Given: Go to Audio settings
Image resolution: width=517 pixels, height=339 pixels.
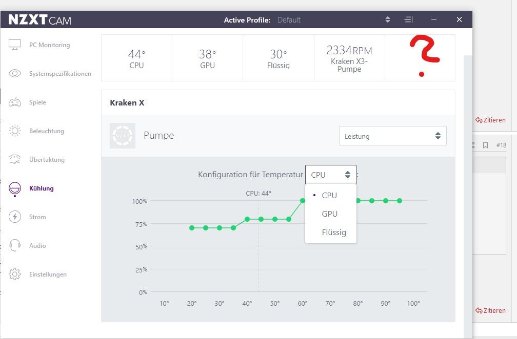Looking at the screenshot, I should click(x=37, y=245).
